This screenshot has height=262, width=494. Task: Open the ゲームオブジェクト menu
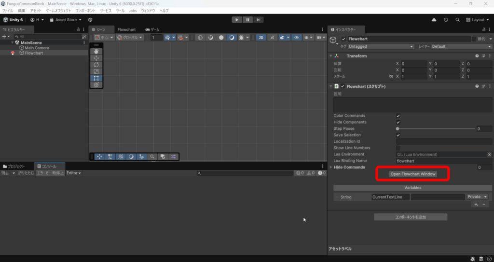pos(58,10)
